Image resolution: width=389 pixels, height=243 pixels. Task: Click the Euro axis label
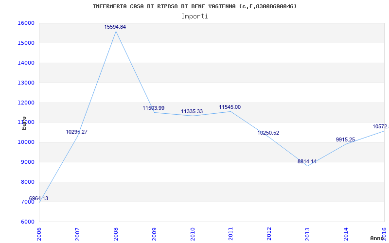[24, 123]
